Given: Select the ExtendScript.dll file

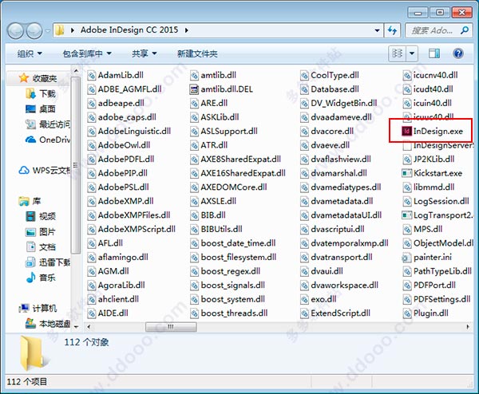Looking at the screenshot, I should (x=335, y=313).
